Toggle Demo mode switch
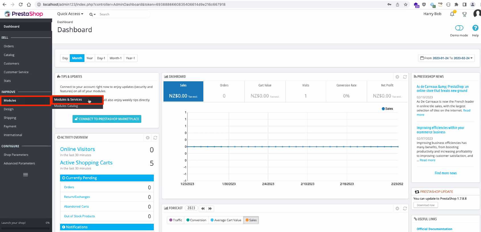The image size is (481, 232). (x=459, y=28)
